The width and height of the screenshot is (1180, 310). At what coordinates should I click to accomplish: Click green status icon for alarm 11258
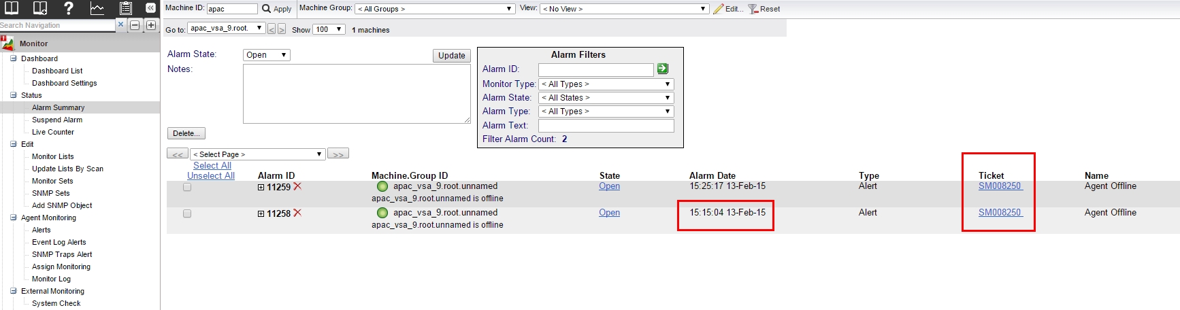click(x=382, y=213)
